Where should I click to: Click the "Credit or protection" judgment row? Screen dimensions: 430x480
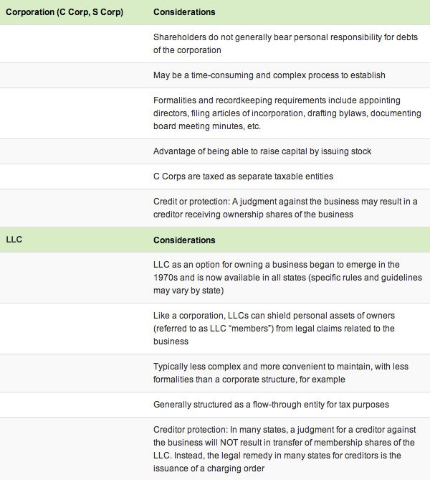(x=285, y=207)
